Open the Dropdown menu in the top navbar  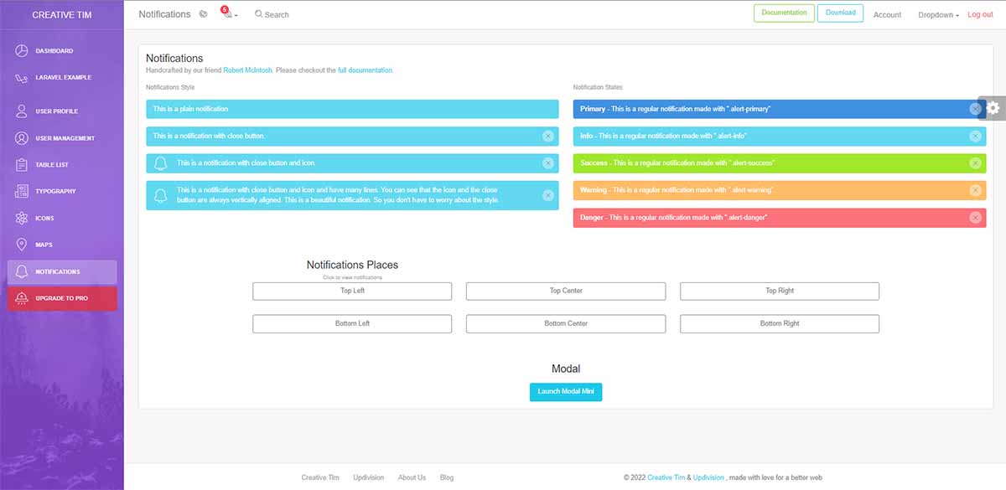click(x=935, y=13)
